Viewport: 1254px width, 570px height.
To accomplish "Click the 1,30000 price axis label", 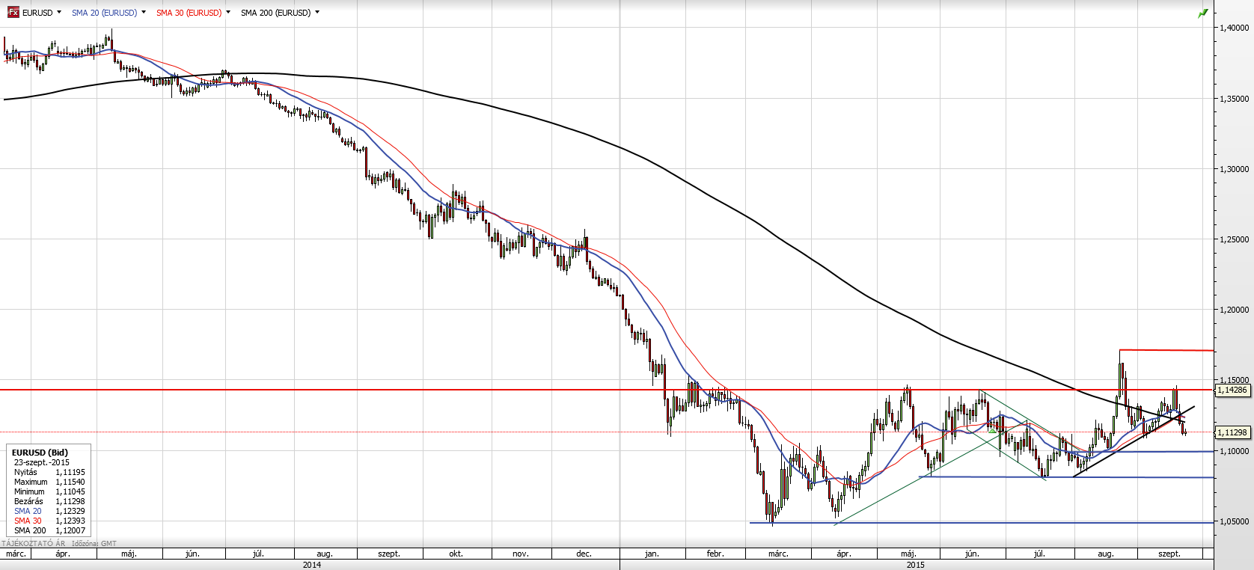I will (1235, 169).
